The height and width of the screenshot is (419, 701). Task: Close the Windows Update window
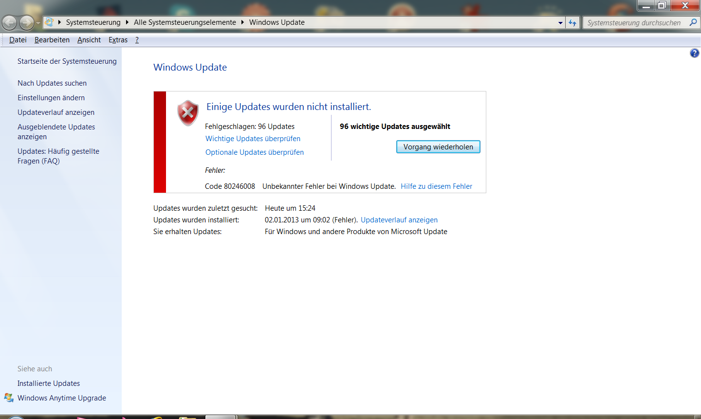685,5
